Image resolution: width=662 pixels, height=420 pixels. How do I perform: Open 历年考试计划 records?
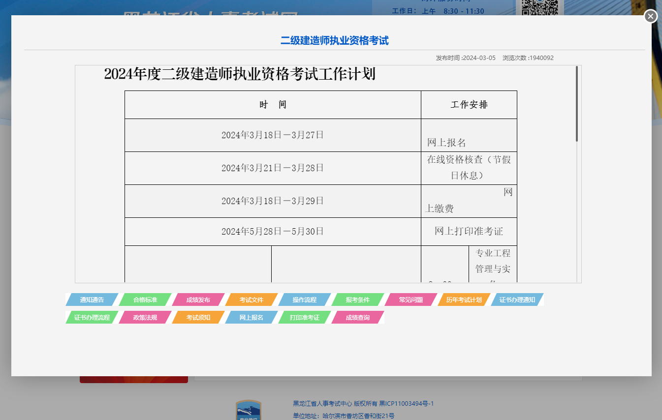(463, 300)
